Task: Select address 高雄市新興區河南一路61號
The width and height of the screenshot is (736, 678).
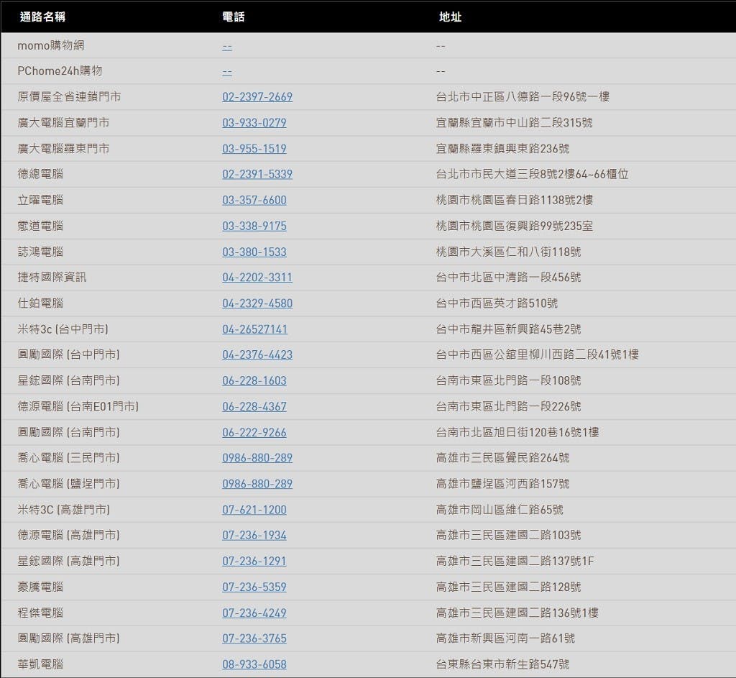Action: (505, 638)
